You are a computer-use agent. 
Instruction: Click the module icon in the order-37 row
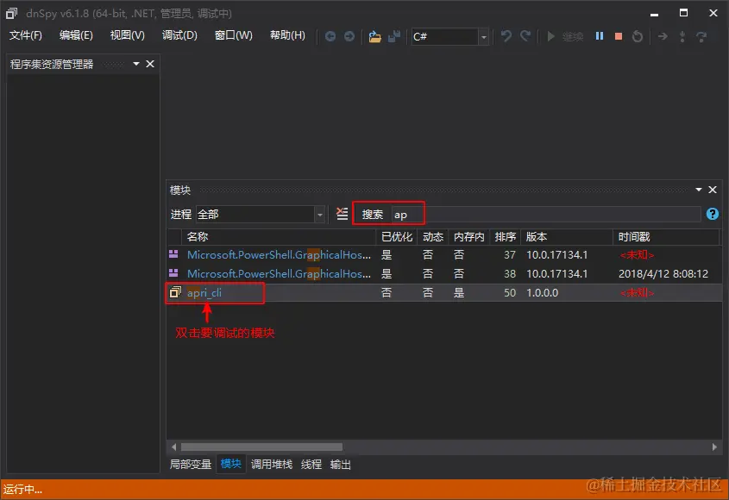click(x=173, y=254)
